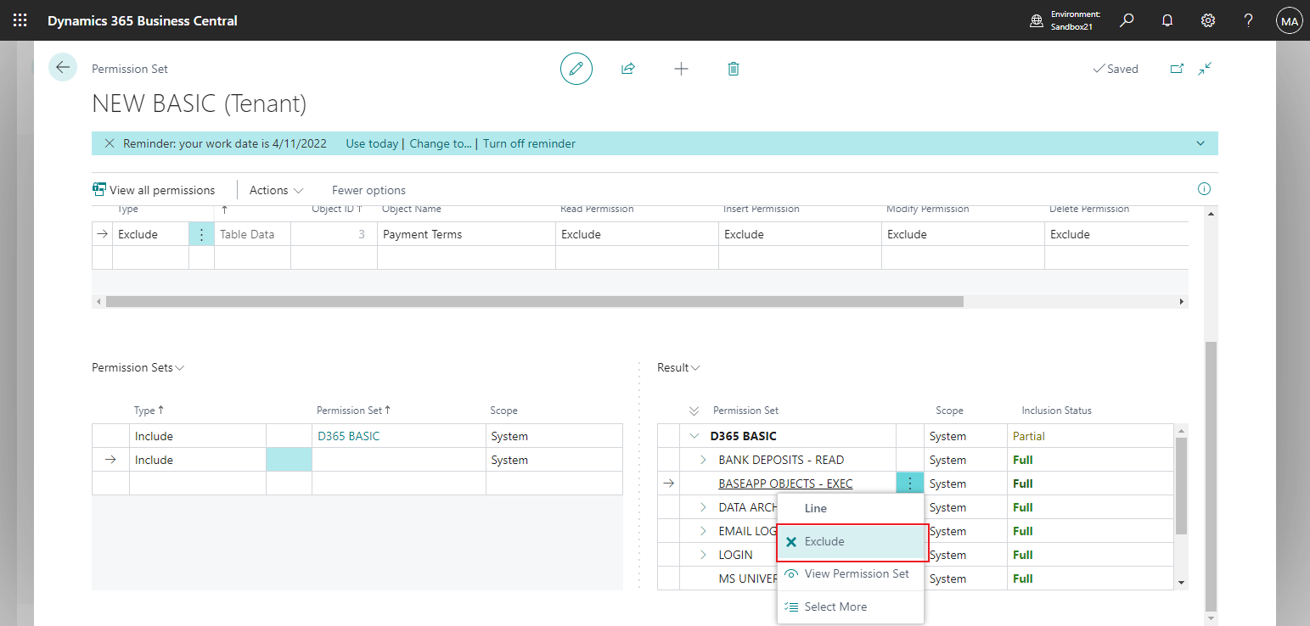Open the Microsoft 365 app launcher
Viewport: 1310px width, 626px height.
coord(20,20)
